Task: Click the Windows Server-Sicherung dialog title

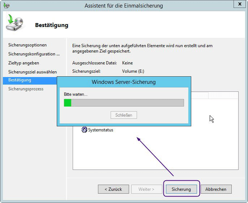Action: click(x=124, y=82)
